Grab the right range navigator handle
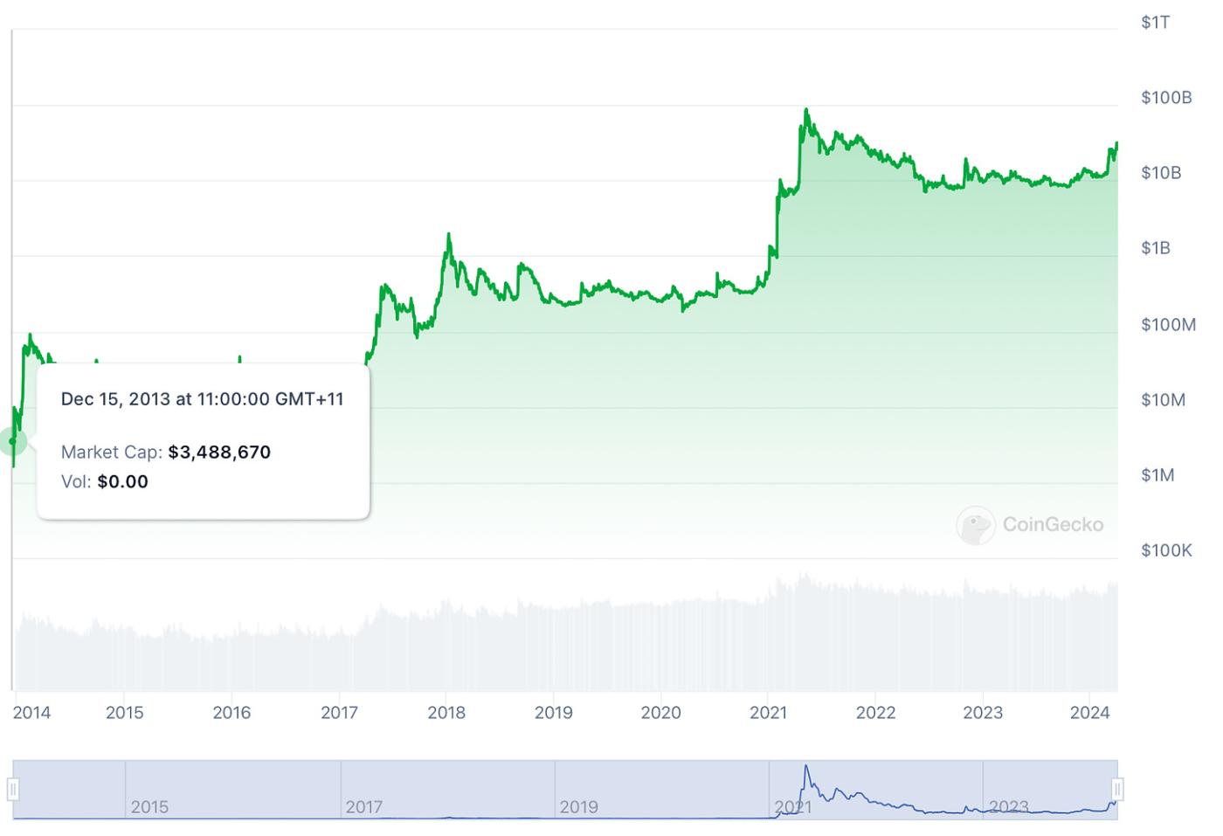This screenshot has width=1223, height=836. click(1117, 790)
